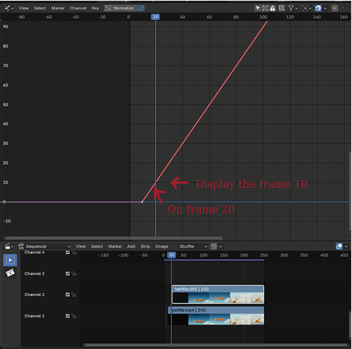Toggle only-selected keyframes arrow icon
352x349 pixels.
click(x=258, y=8)
